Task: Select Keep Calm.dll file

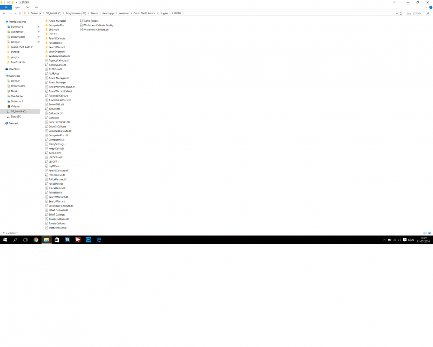Action: click(x=56, y=149)
